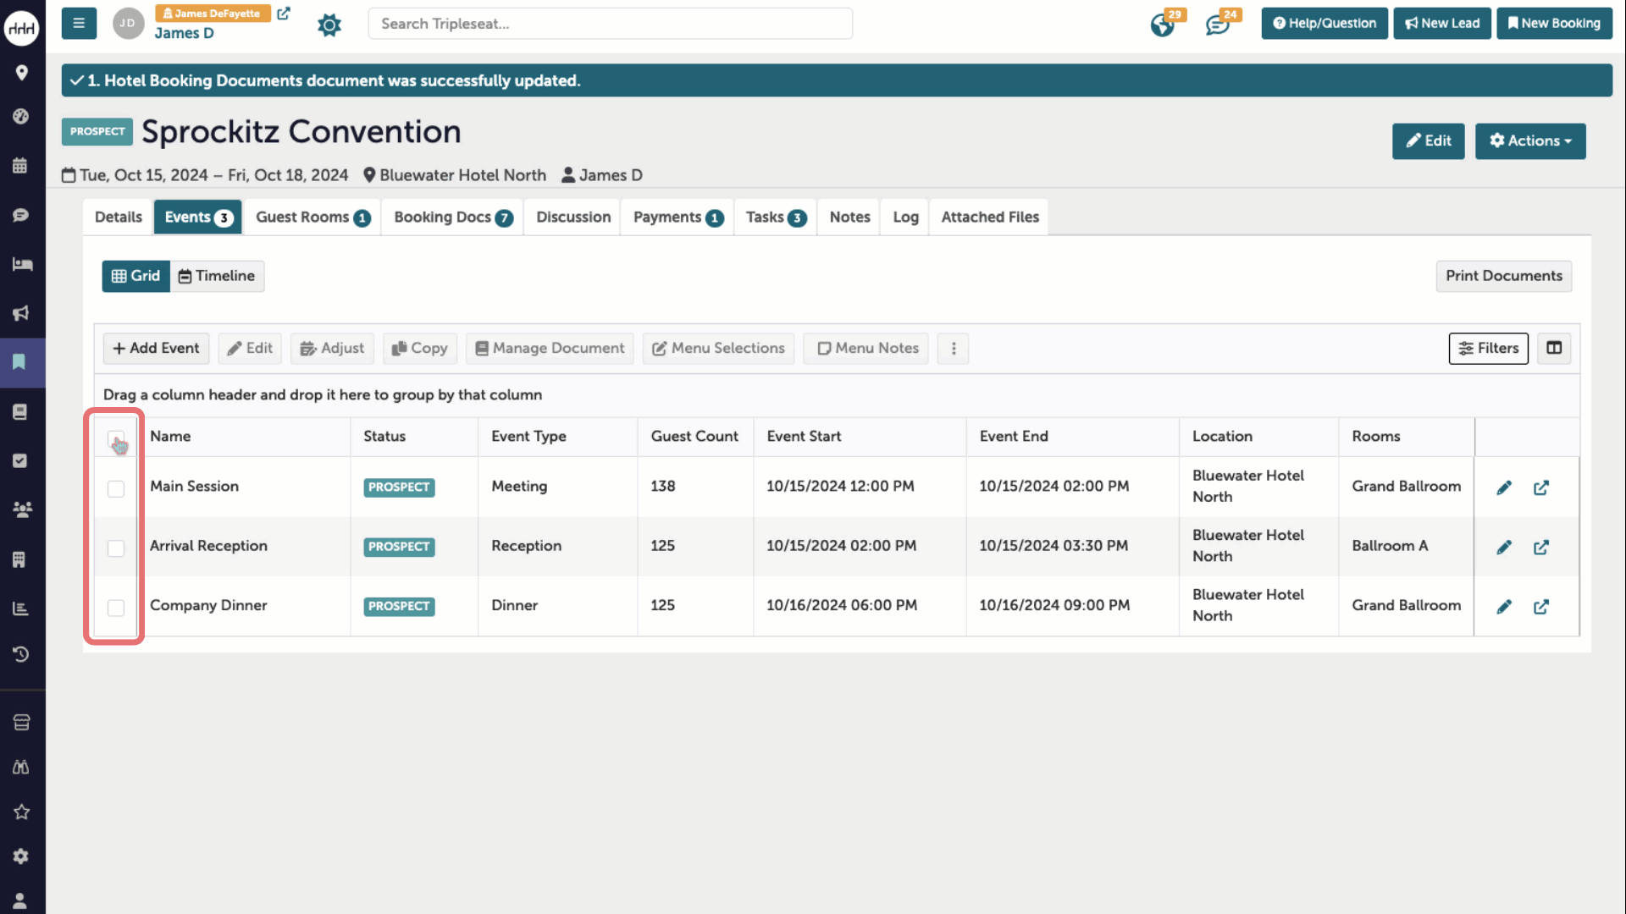
Task: Open chat messages icon with 24 badge
Action: [1218, 25]
